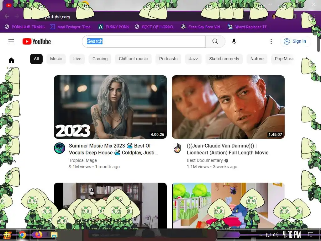
Task: Click the browser back arrow
Action: tap(7, 16)
